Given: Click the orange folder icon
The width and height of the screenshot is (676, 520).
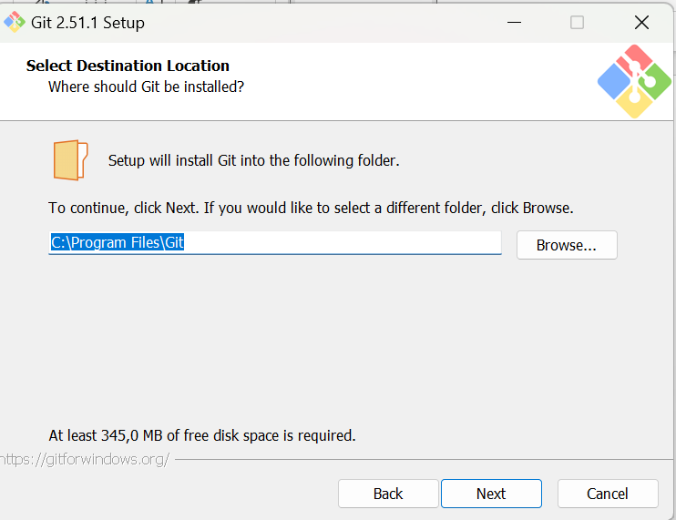Looking at the screenshot, I should click(x=70, y=160).
